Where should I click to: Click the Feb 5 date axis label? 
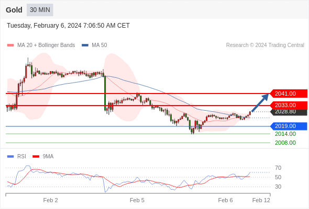click(137, 200)
